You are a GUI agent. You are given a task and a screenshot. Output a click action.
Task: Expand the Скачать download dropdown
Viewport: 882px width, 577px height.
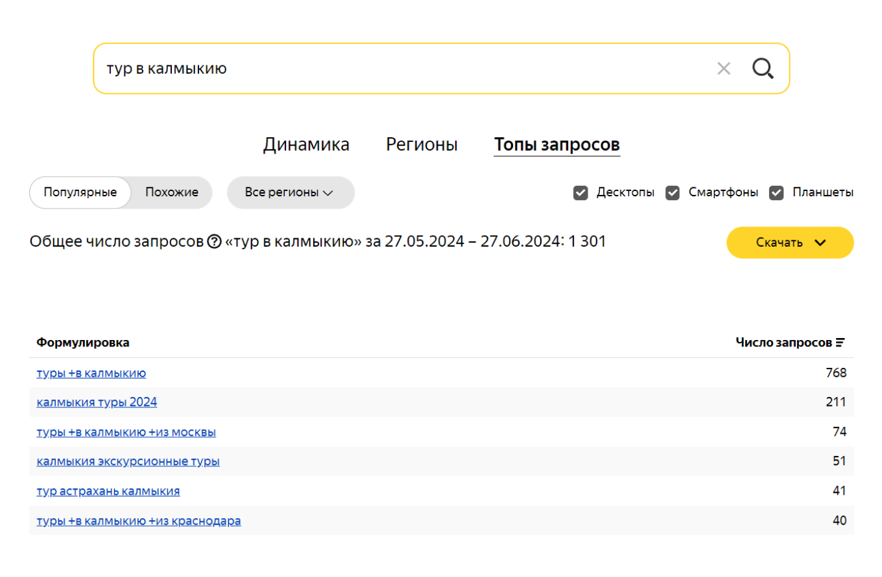(790, 243)
